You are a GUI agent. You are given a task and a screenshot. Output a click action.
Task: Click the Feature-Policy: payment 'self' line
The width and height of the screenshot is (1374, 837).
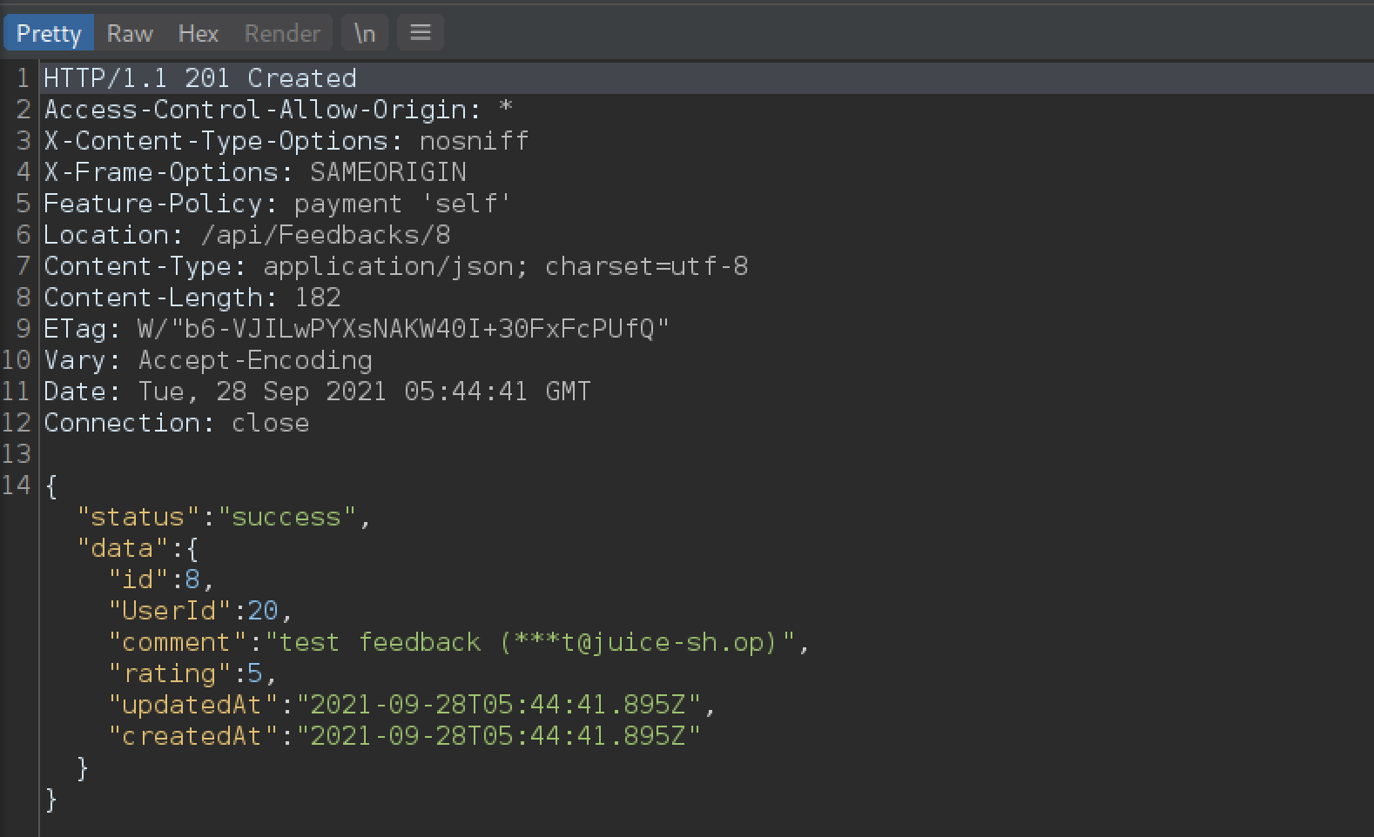(x=278, y=204)
